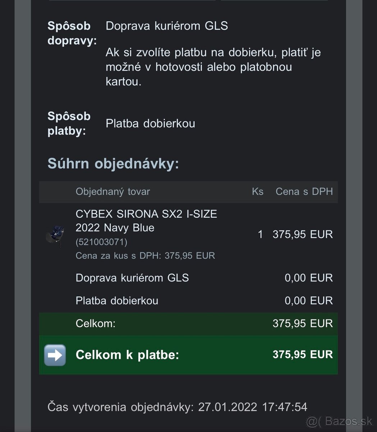This screenshot has width=377, height=432.
Task: Click the bold Celkom k platbe label
Action: (127, 355)
